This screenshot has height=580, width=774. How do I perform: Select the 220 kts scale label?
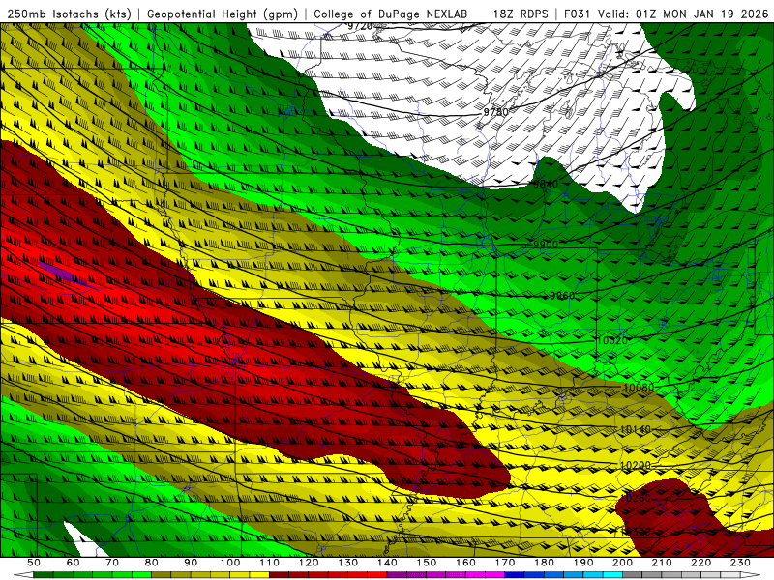pyautogui.click(x=701, y=563)
